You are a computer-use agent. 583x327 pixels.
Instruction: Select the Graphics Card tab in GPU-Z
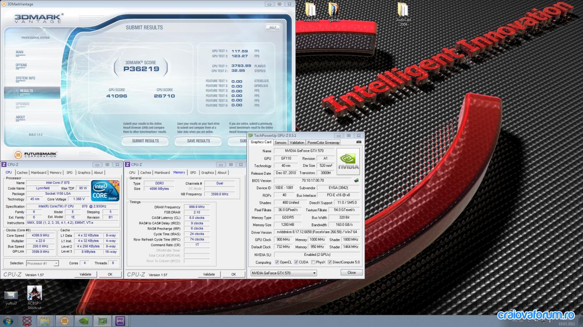[x=261, y=142]
